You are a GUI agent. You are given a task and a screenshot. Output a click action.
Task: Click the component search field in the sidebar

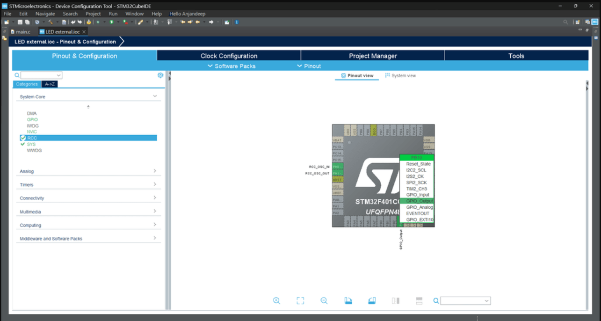click(40, 75)
